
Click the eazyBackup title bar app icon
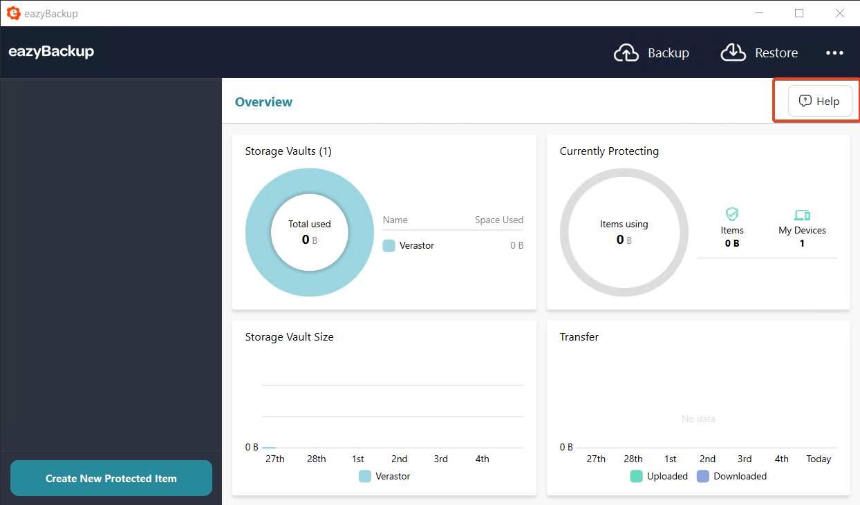click(x=13, y=13)
